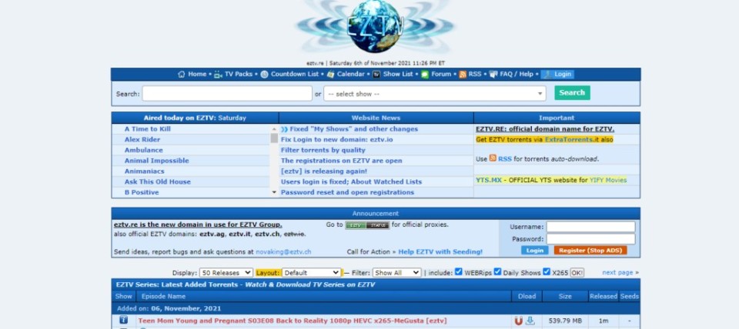The height and width of the screenshot is (329, 739).
Task: Toggle the WEBRips checkbox
Action: tap(458, 271)
